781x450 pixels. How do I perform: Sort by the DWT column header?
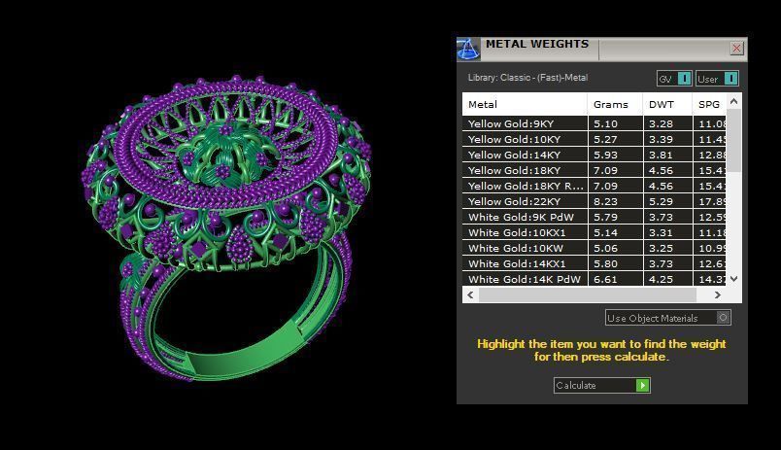[x=667, y=105]
